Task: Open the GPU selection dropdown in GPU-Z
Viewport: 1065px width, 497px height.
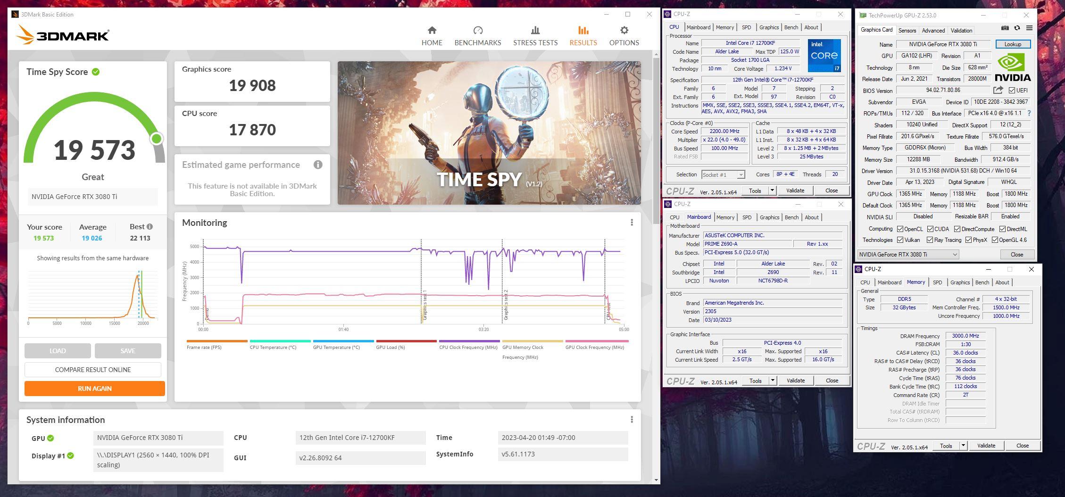Action: 908,255
